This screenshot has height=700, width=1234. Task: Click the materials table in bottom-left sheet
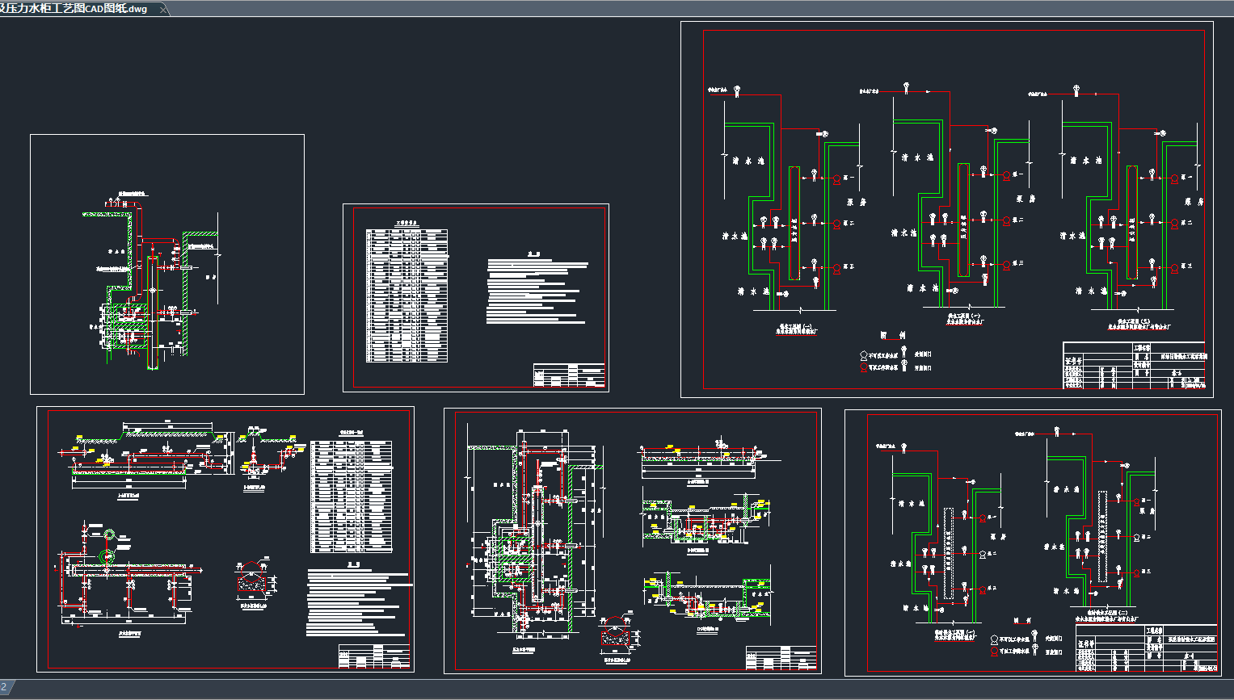point(351,497)
